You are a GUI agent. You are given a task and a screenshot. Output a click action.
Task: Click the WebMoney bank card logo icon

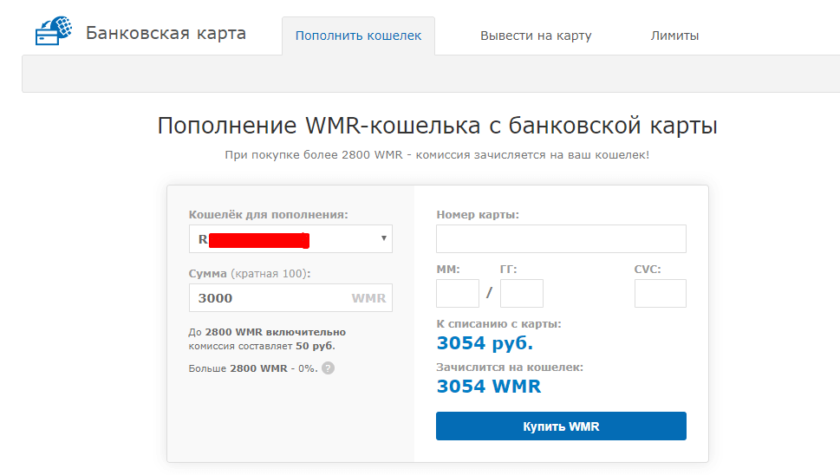(53, 31)
